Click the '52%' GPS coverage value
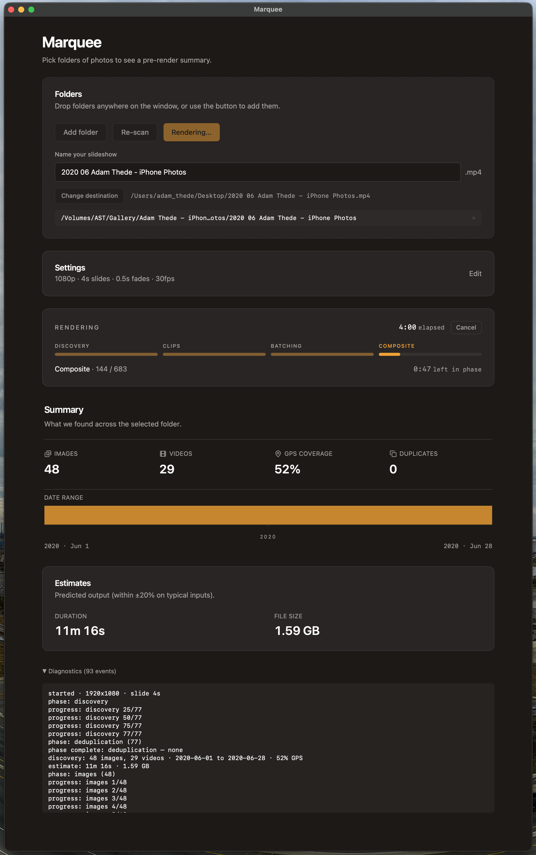This screenshot has width=536, height=855. pyautogui.click(x=287, y=469)
